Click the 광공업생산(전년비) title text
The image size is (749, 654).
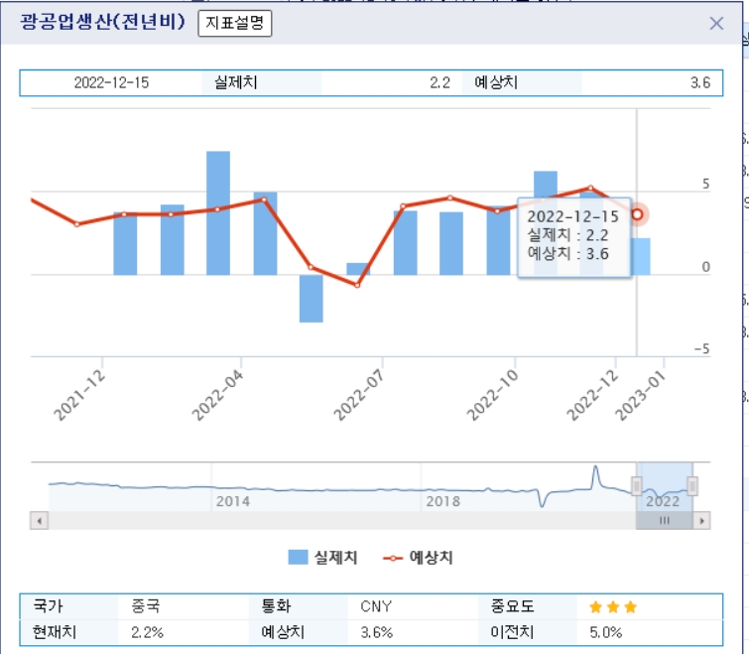pos(103,22)
